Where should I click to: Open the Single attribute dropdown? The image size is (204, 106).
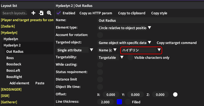[x=75, y=50]
